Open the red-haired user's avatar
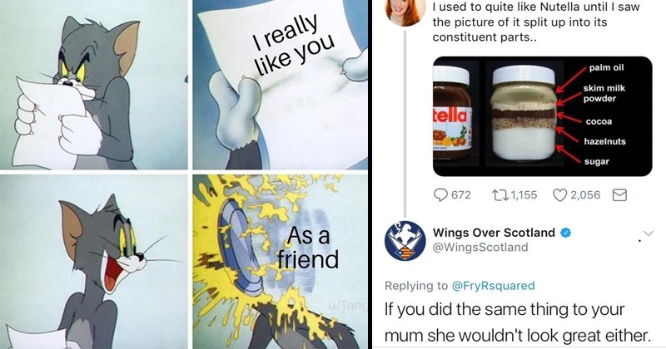 (405, 12)
